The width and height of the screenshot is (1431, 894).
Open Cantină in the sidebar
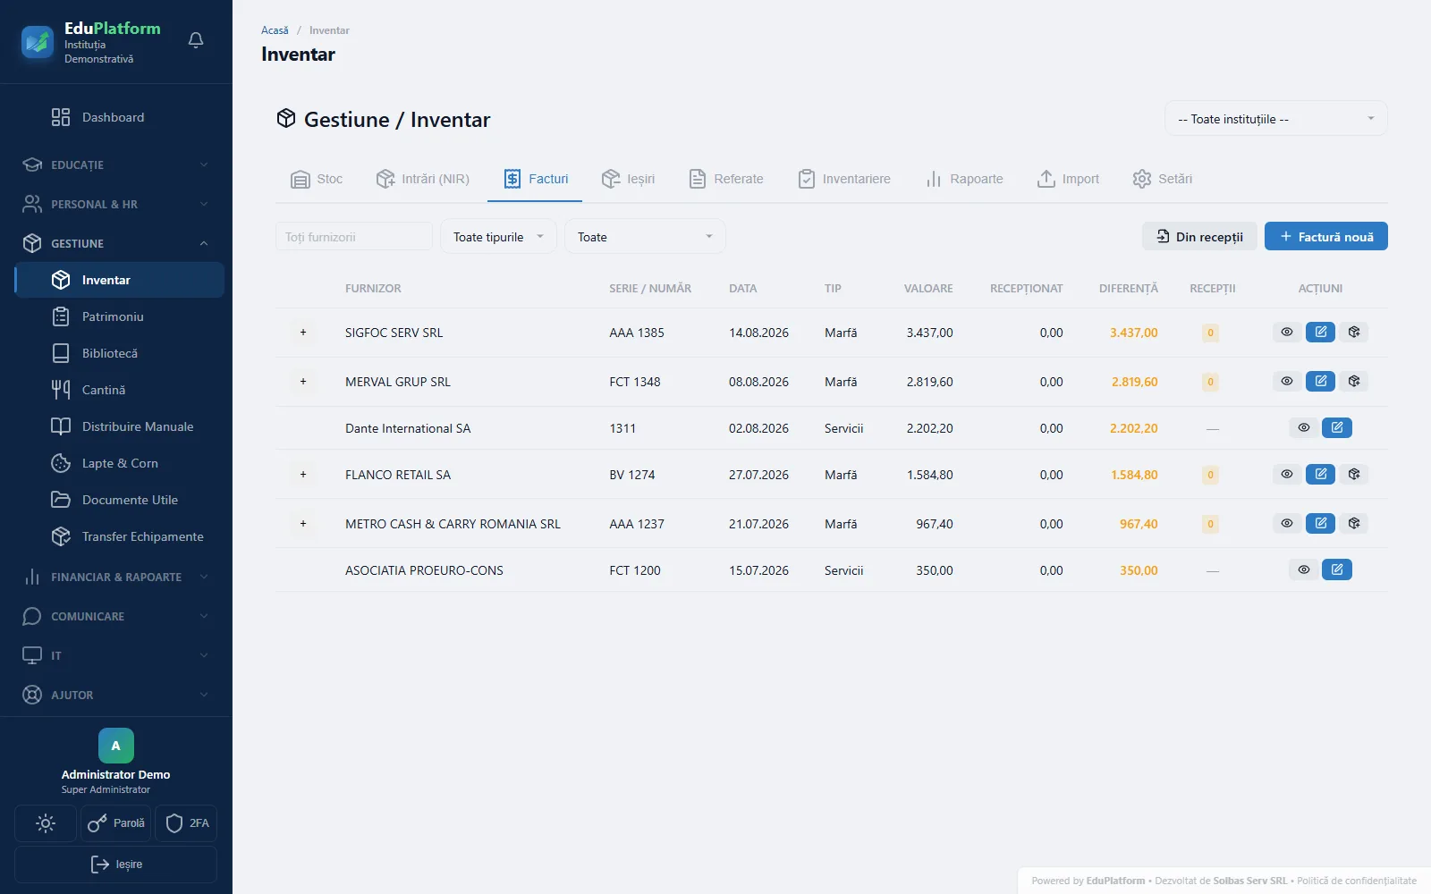point(120,390)
